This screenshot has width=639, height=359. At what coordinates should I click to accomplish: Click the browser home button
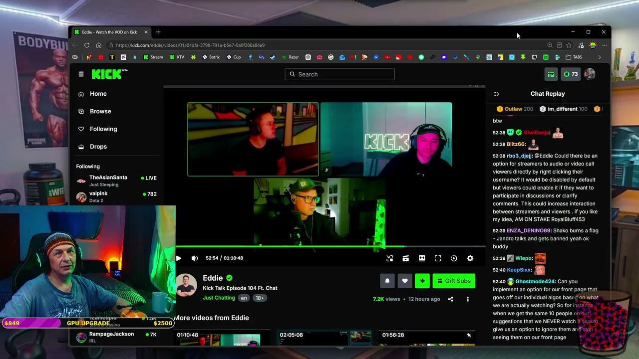tap(99, 45)
